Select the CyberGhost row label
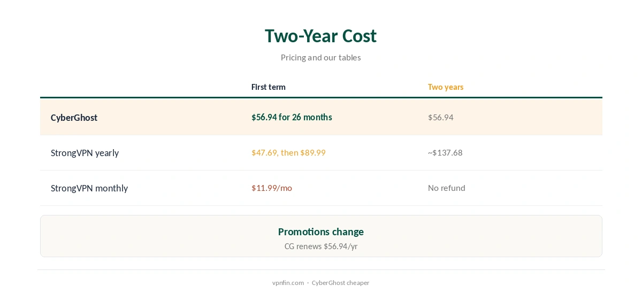The height and width of the screenshot is (293, 642). point(74,118)
